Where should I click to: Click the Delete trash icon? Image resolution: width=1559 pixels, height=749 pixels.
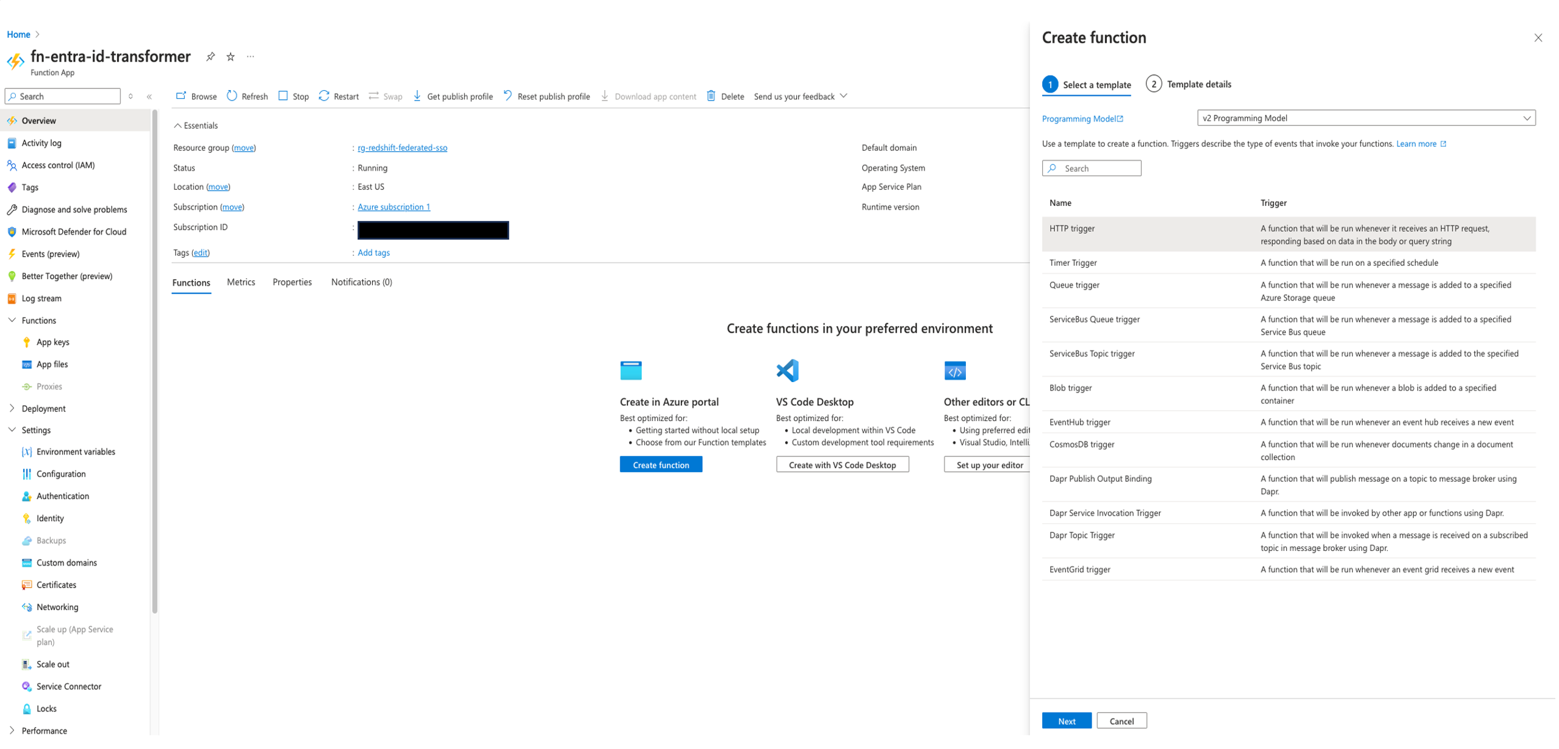coord(711,96)
